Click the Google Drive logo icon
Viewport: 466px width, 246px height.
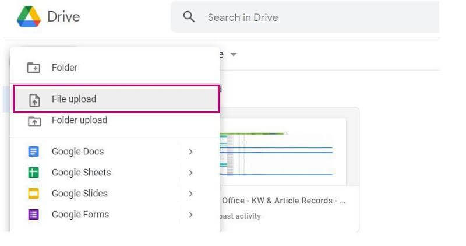(x=29, y=16)
